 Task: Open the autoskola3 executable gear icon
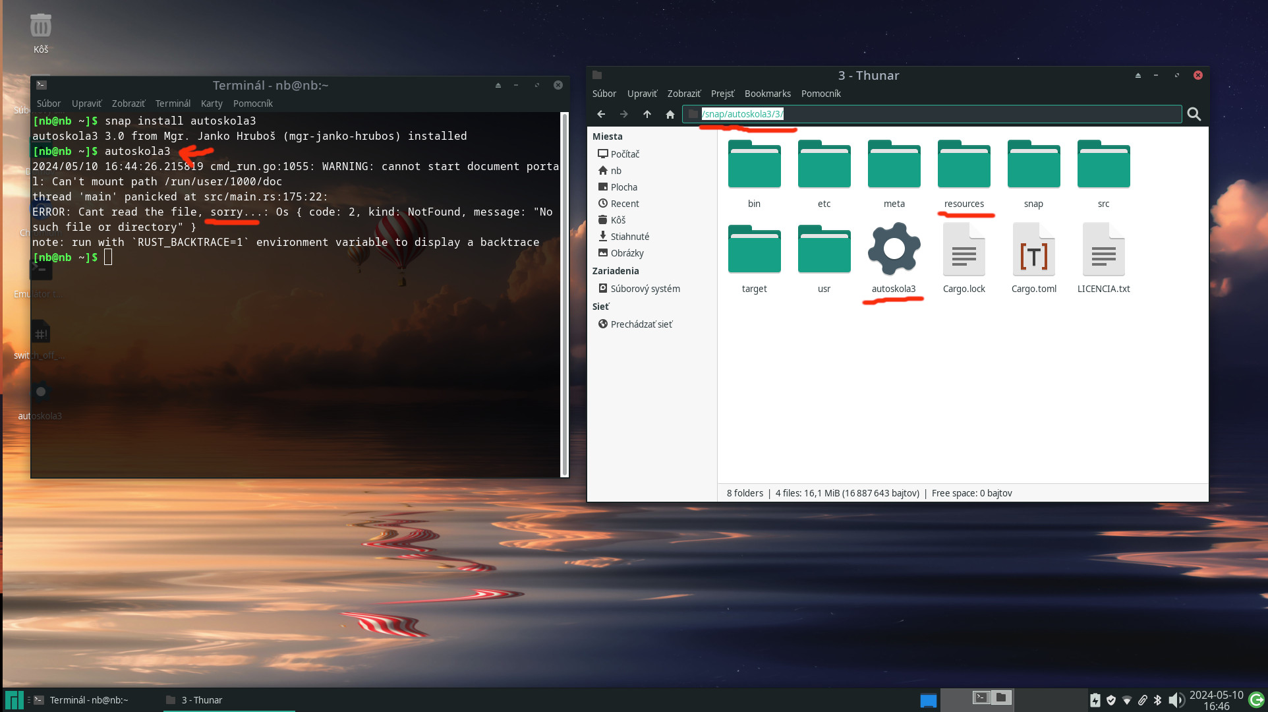[893, 250]
